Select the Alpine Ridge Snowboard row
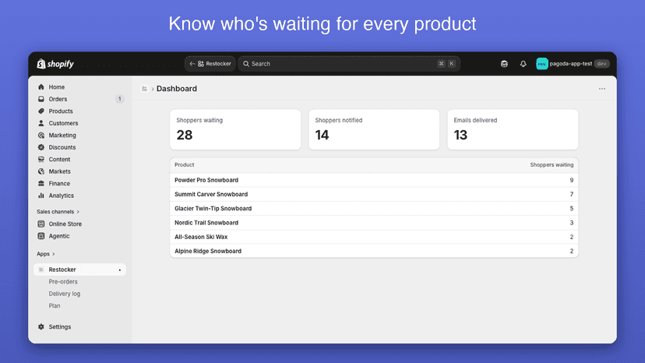This screenshot has height=363, width=645. coord(374,251)
